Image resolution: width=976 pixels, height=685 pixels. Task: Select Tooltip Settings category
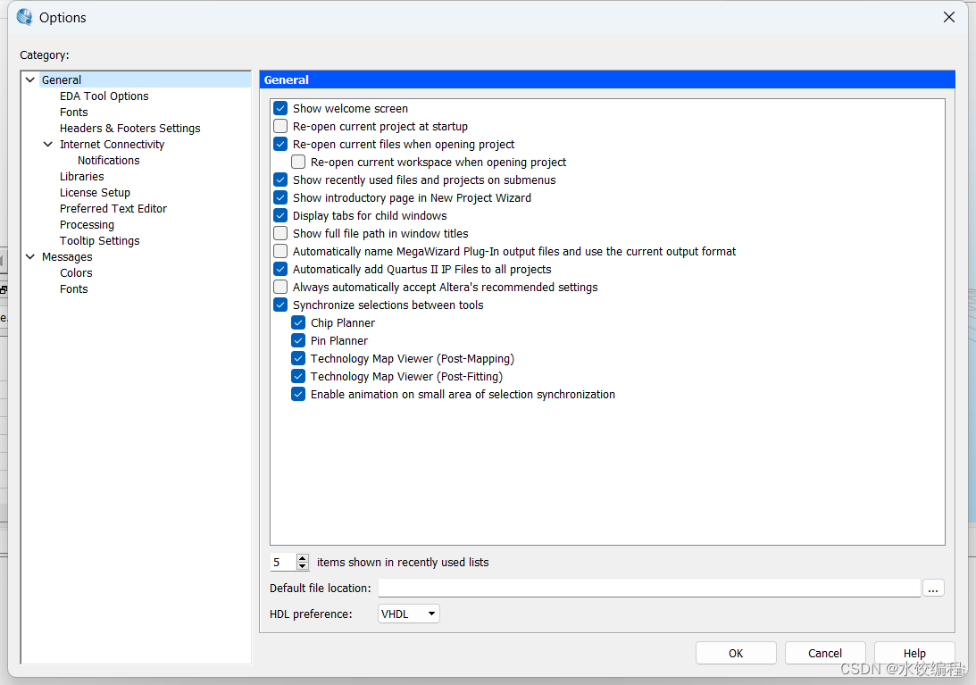pos(100,241)
